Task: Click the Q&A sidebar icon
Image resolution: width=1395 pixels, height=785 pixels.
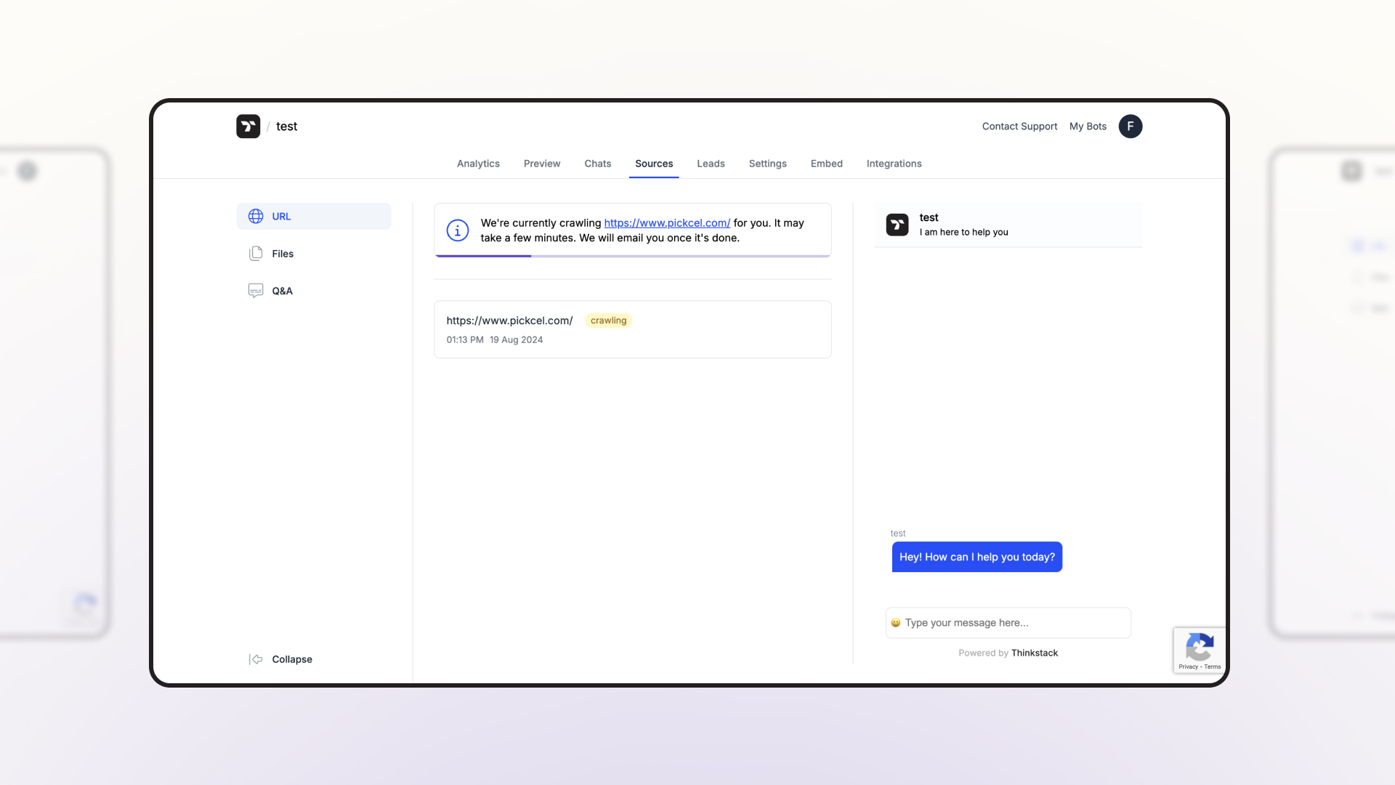Action: [x=256, y=291]
